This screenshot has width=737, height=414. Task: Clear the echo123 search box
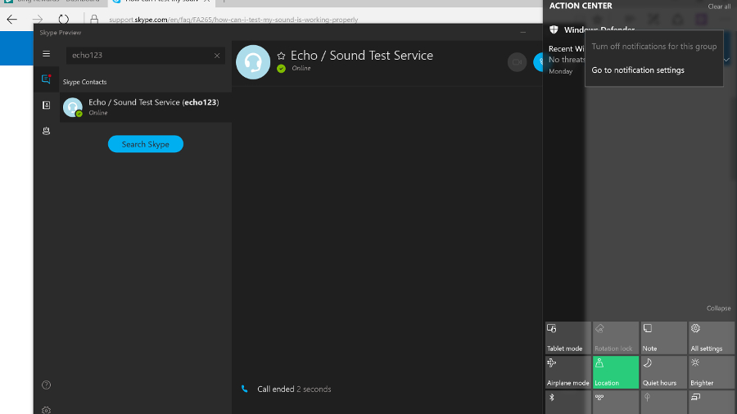pos(217,56)
